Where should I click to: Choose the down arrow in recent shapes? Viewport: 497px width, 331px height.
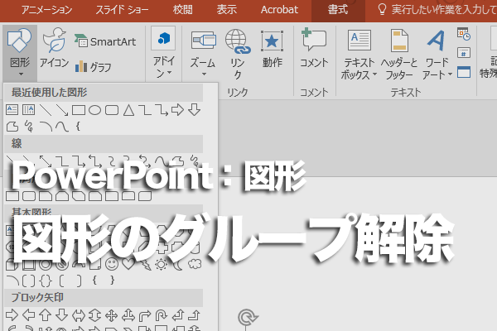[x=195, y=110]
